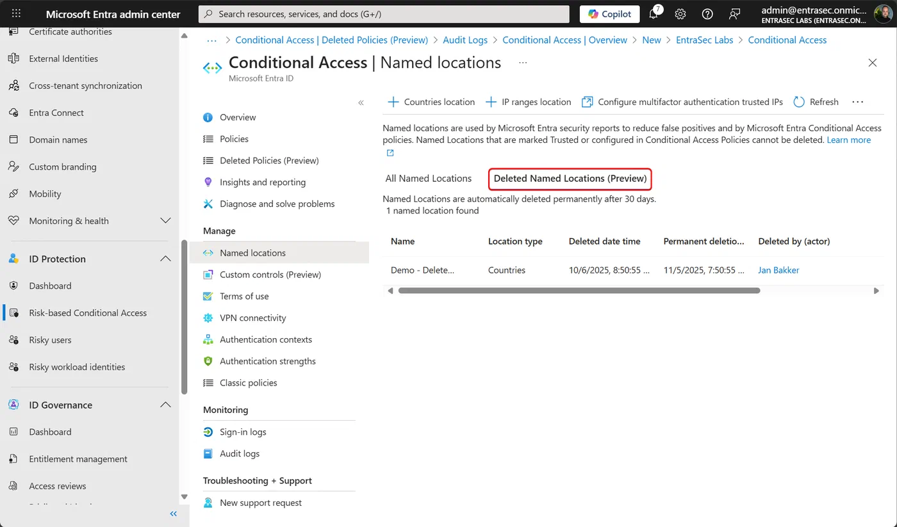Refresh the named locations list

point(816,102)
